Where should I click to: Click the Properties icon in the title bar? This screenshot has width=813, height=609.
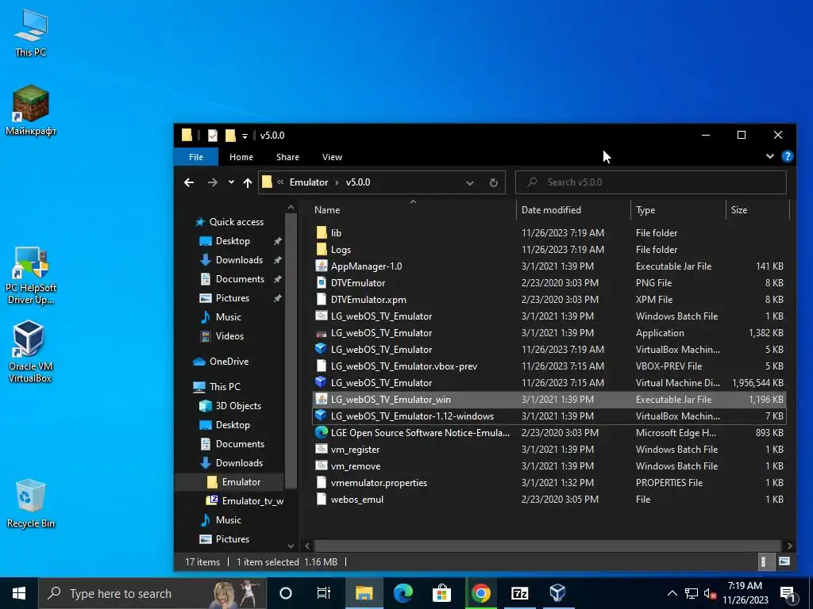[213, 135]
